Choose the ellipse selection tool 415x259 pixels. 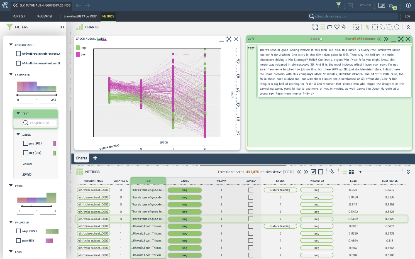pos(397,27)
